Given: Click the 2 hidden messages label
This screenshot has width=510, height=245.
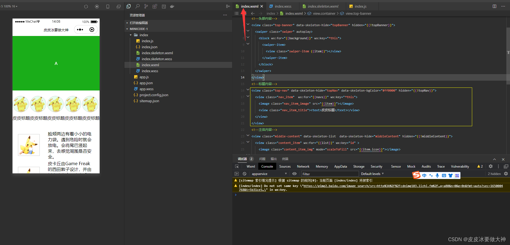Looking at the screenshot, I should click(x=494, y=174).
